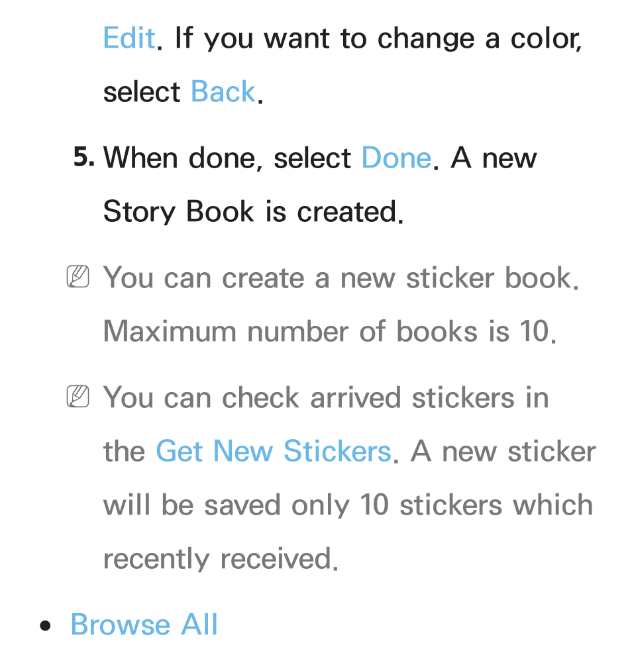Click the Done link in step 5
632x647 pixels.
[396, 158]
